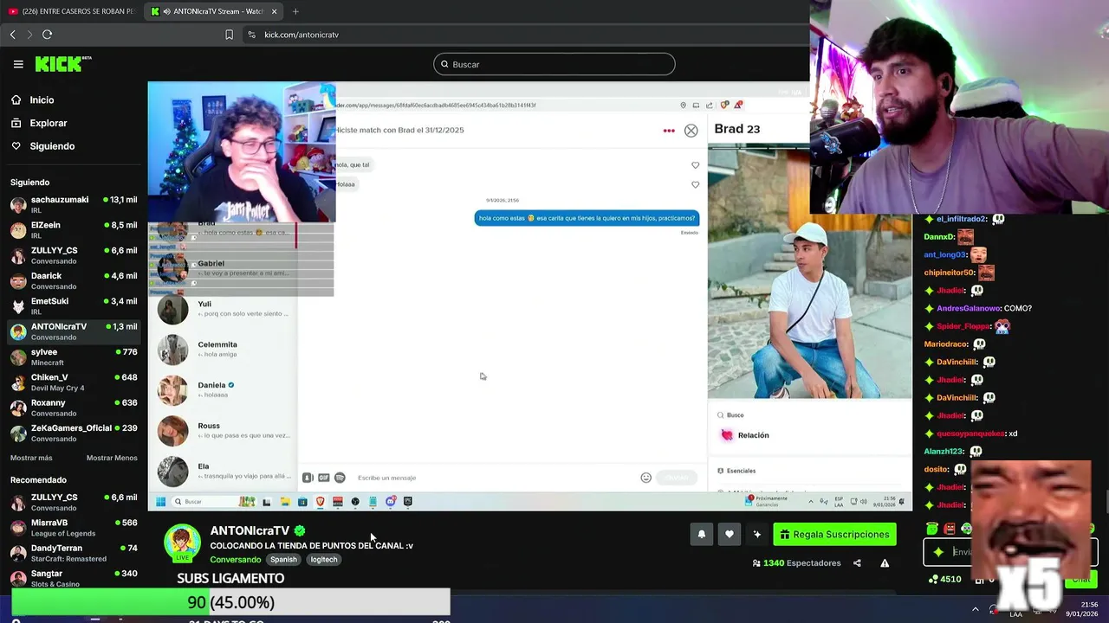Screen dimensions: 1109x623
Task: Open the GIF picker in message box
Action: 323,478
